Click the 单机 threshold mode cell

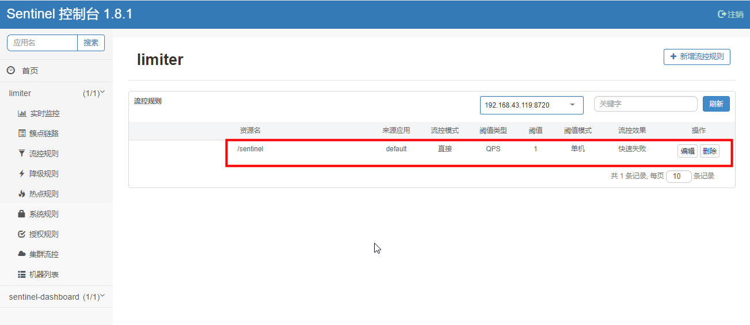click(578, 149)
